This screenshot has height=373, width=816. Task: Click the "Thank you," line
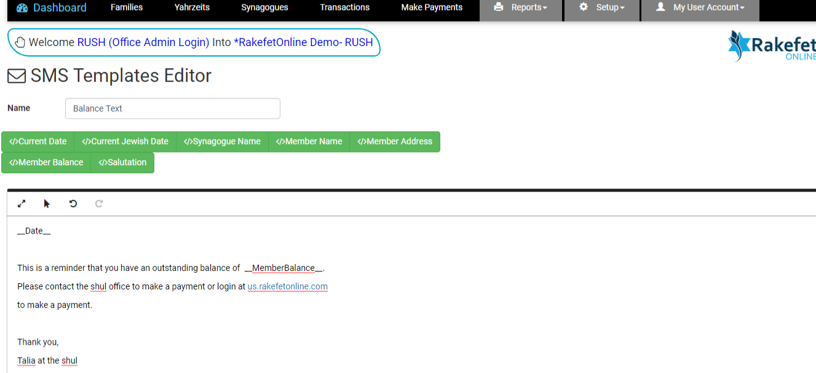(38, 342)
